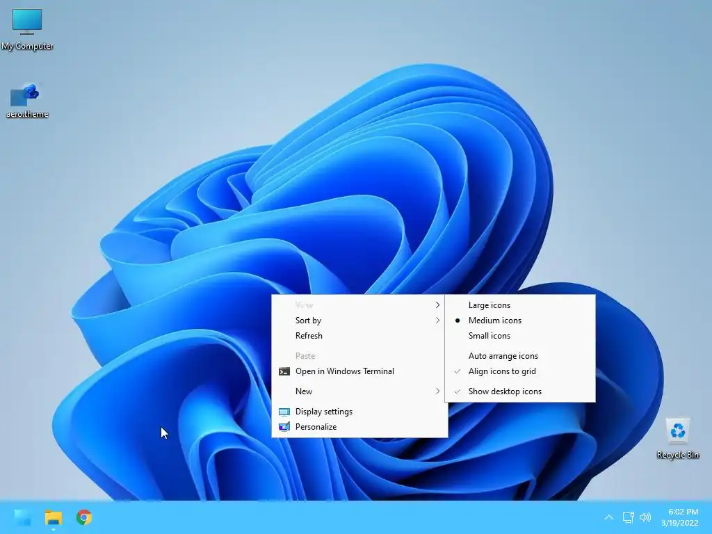Image resolution: width=712 pixels, height=534 pixels.
Task: Open Personalize from context menu
Action: point(359,427)
